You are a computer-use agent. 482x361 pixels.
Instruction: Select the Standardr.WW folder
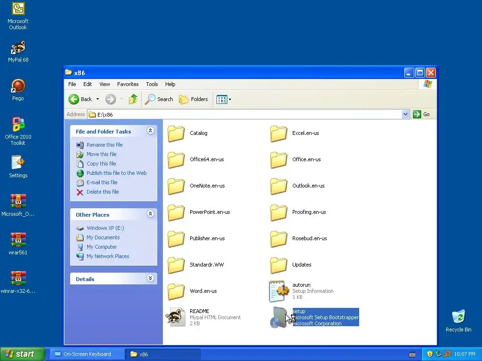[x=195, y=265]
